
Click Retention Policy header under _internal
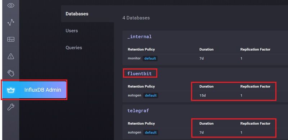point(141,49)
